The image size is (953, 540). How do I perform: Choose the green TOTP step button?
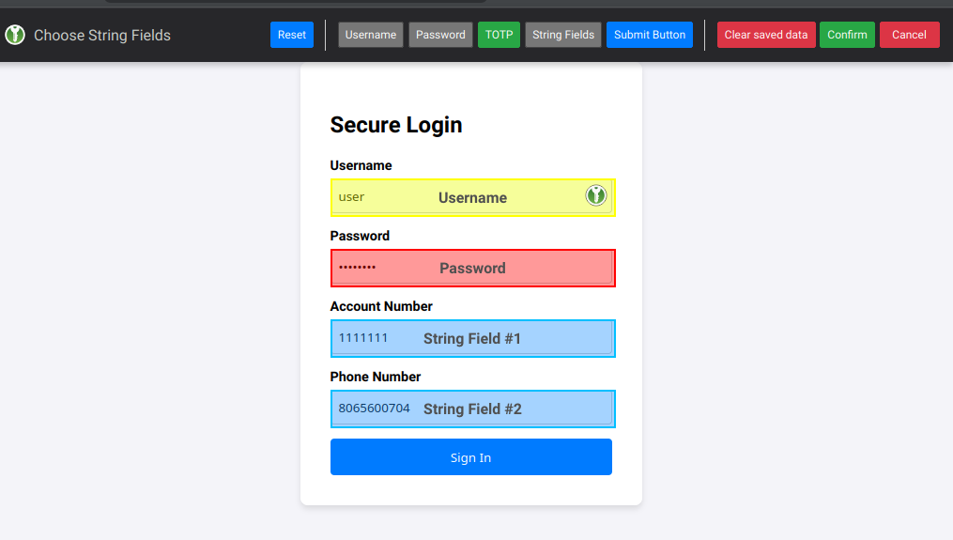pyautogui.click(x=499, y=35)
